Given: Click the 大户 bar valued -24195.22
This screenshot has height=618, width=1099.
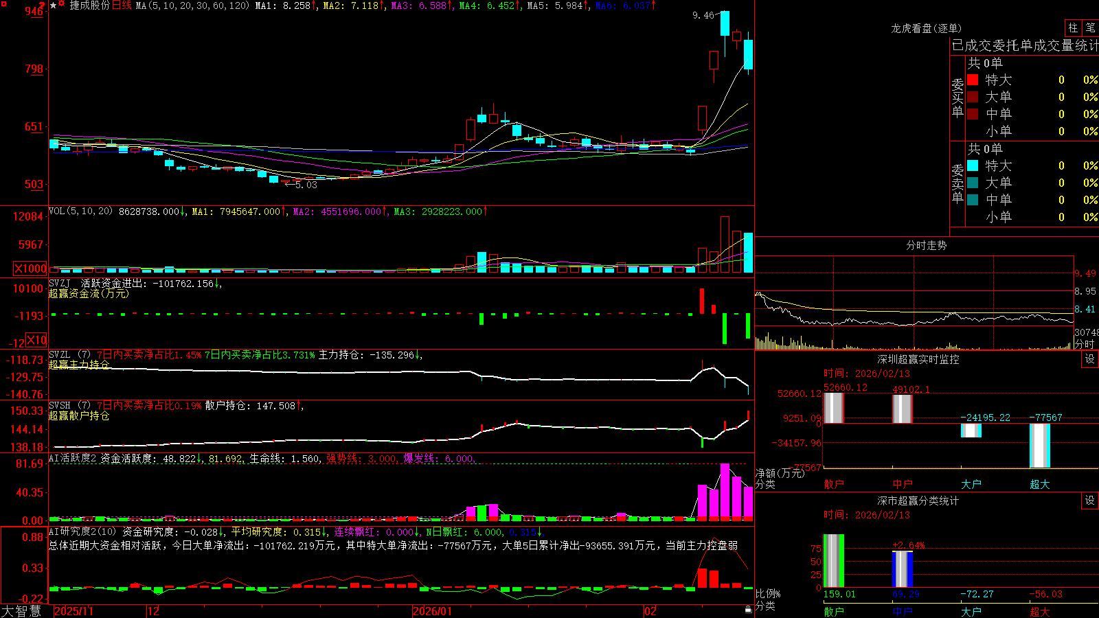Looking at the screenshot, I should [971, 430].
